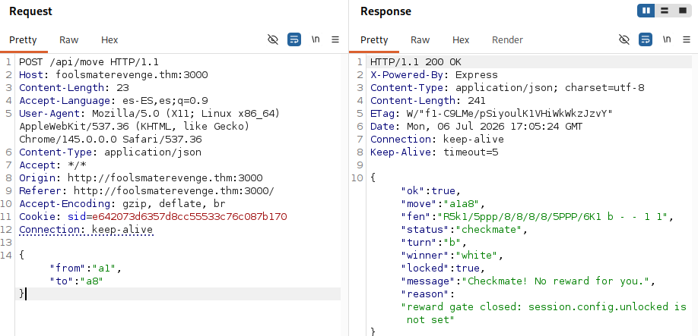This screenshot has width=698, height=336.
Task: Open Response panel hamburger options menu
Action: 687,40
